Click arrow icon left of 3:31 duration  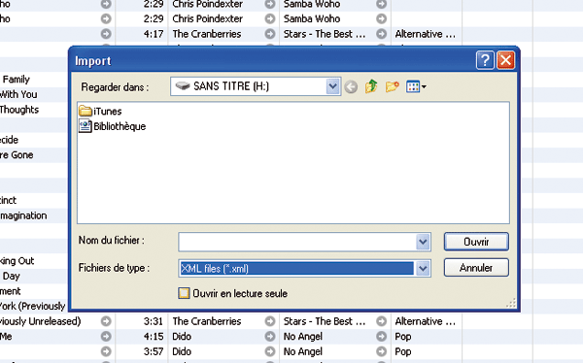106,321
